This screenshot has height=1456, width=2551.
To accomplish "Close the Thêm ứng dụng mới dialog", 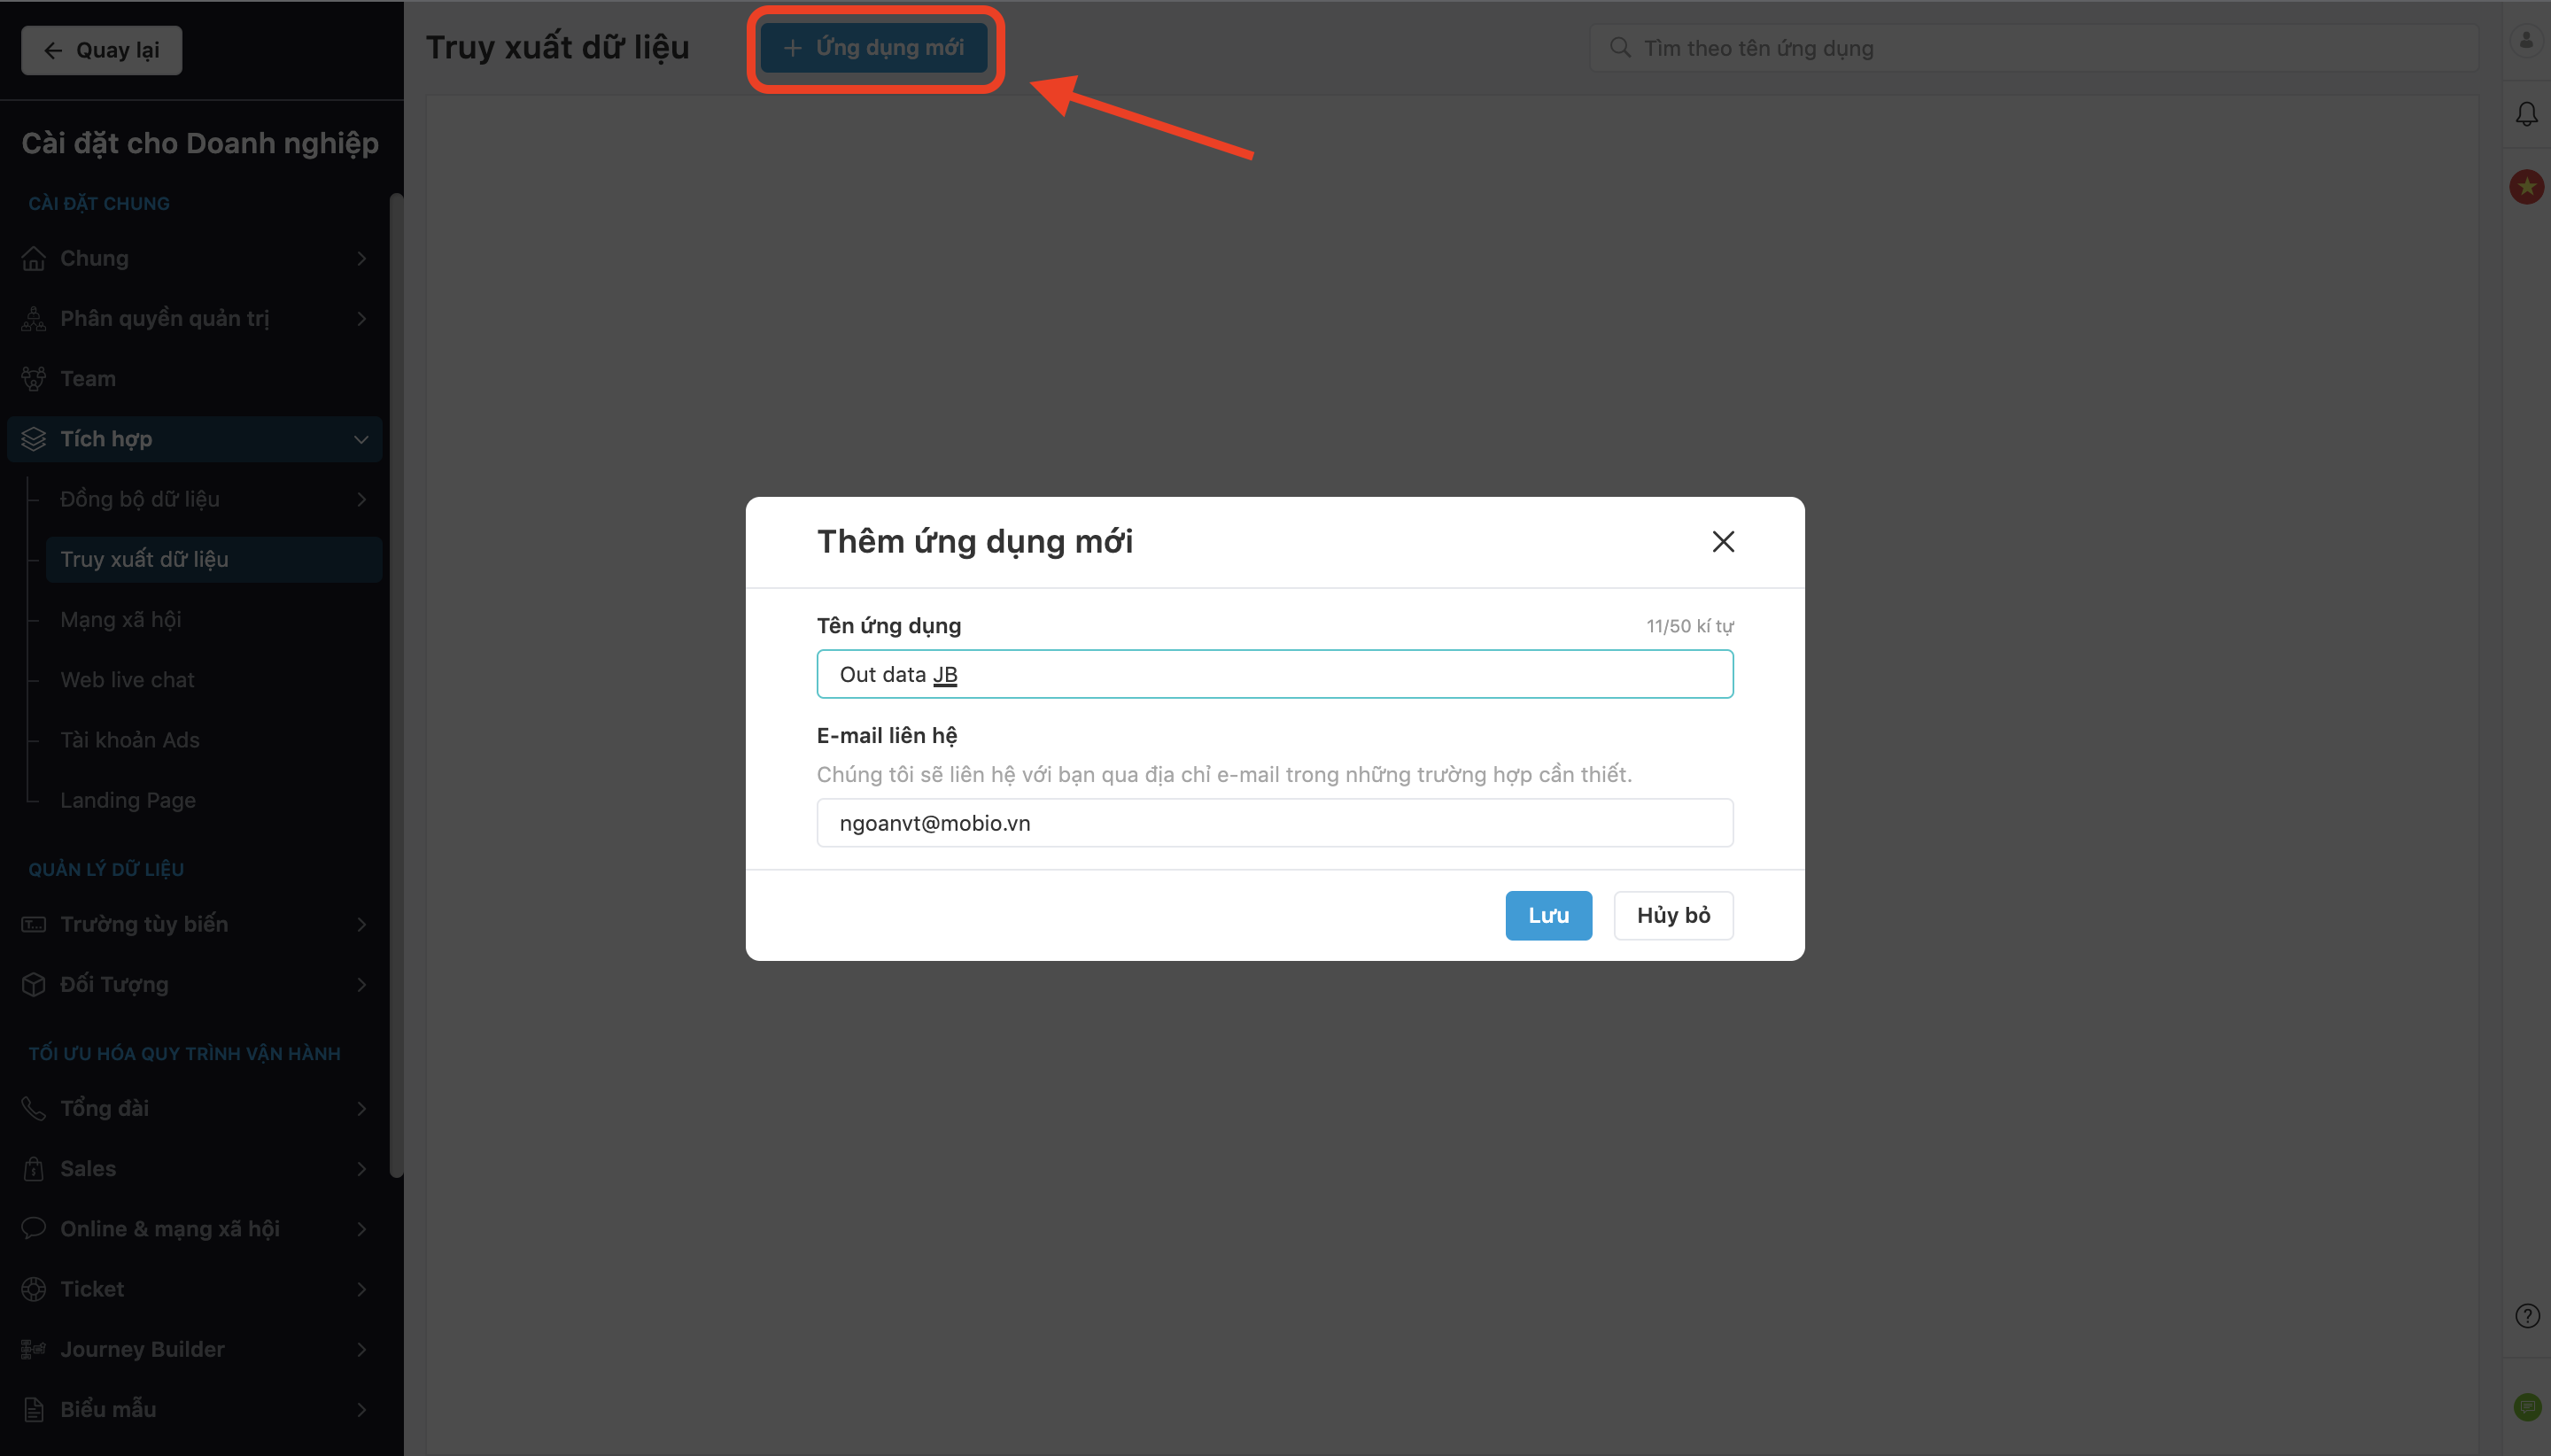I will click(x=1722, y=541).
